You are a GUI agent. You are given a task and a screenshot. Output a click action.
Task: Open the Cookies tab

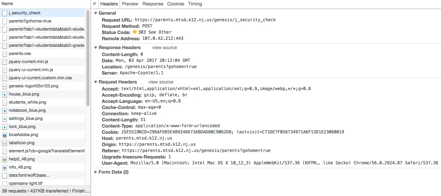click(176, 4)
